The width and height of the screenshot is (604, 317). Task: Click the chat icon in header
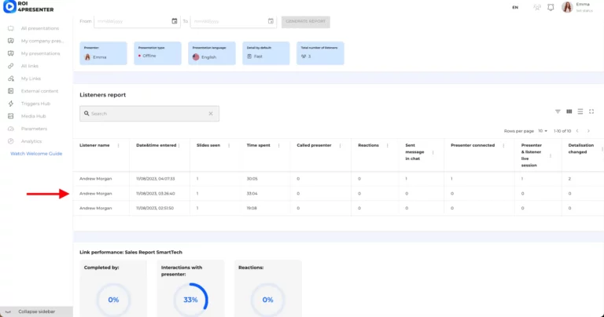pos(537,7)
